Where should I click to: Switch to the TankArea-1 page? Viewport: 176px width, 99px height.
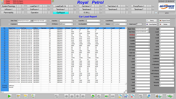click(61, 9)
